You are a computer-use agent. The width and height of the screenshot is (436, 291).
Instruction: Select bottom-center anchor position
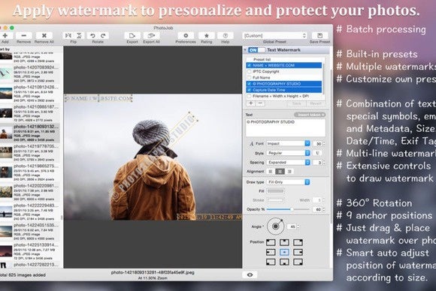coord(284,262)
